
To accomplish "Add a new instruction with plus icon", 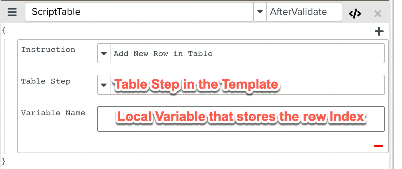I will coord(379,31).
